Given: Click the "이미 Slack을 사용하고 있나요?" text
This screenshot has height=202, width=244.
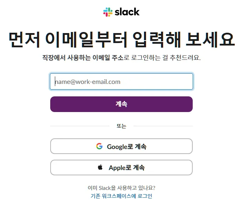Looking at the screenshot, I should pos(121,188).
